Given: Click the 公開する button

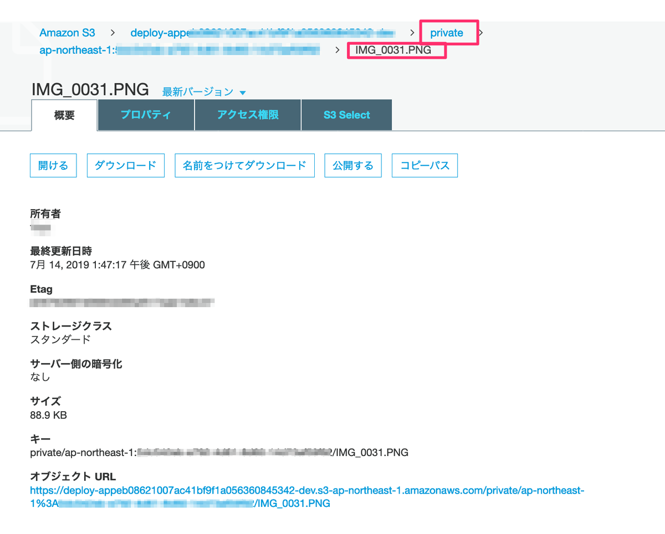Looking at the screenshot, I should tap(353, 165).
